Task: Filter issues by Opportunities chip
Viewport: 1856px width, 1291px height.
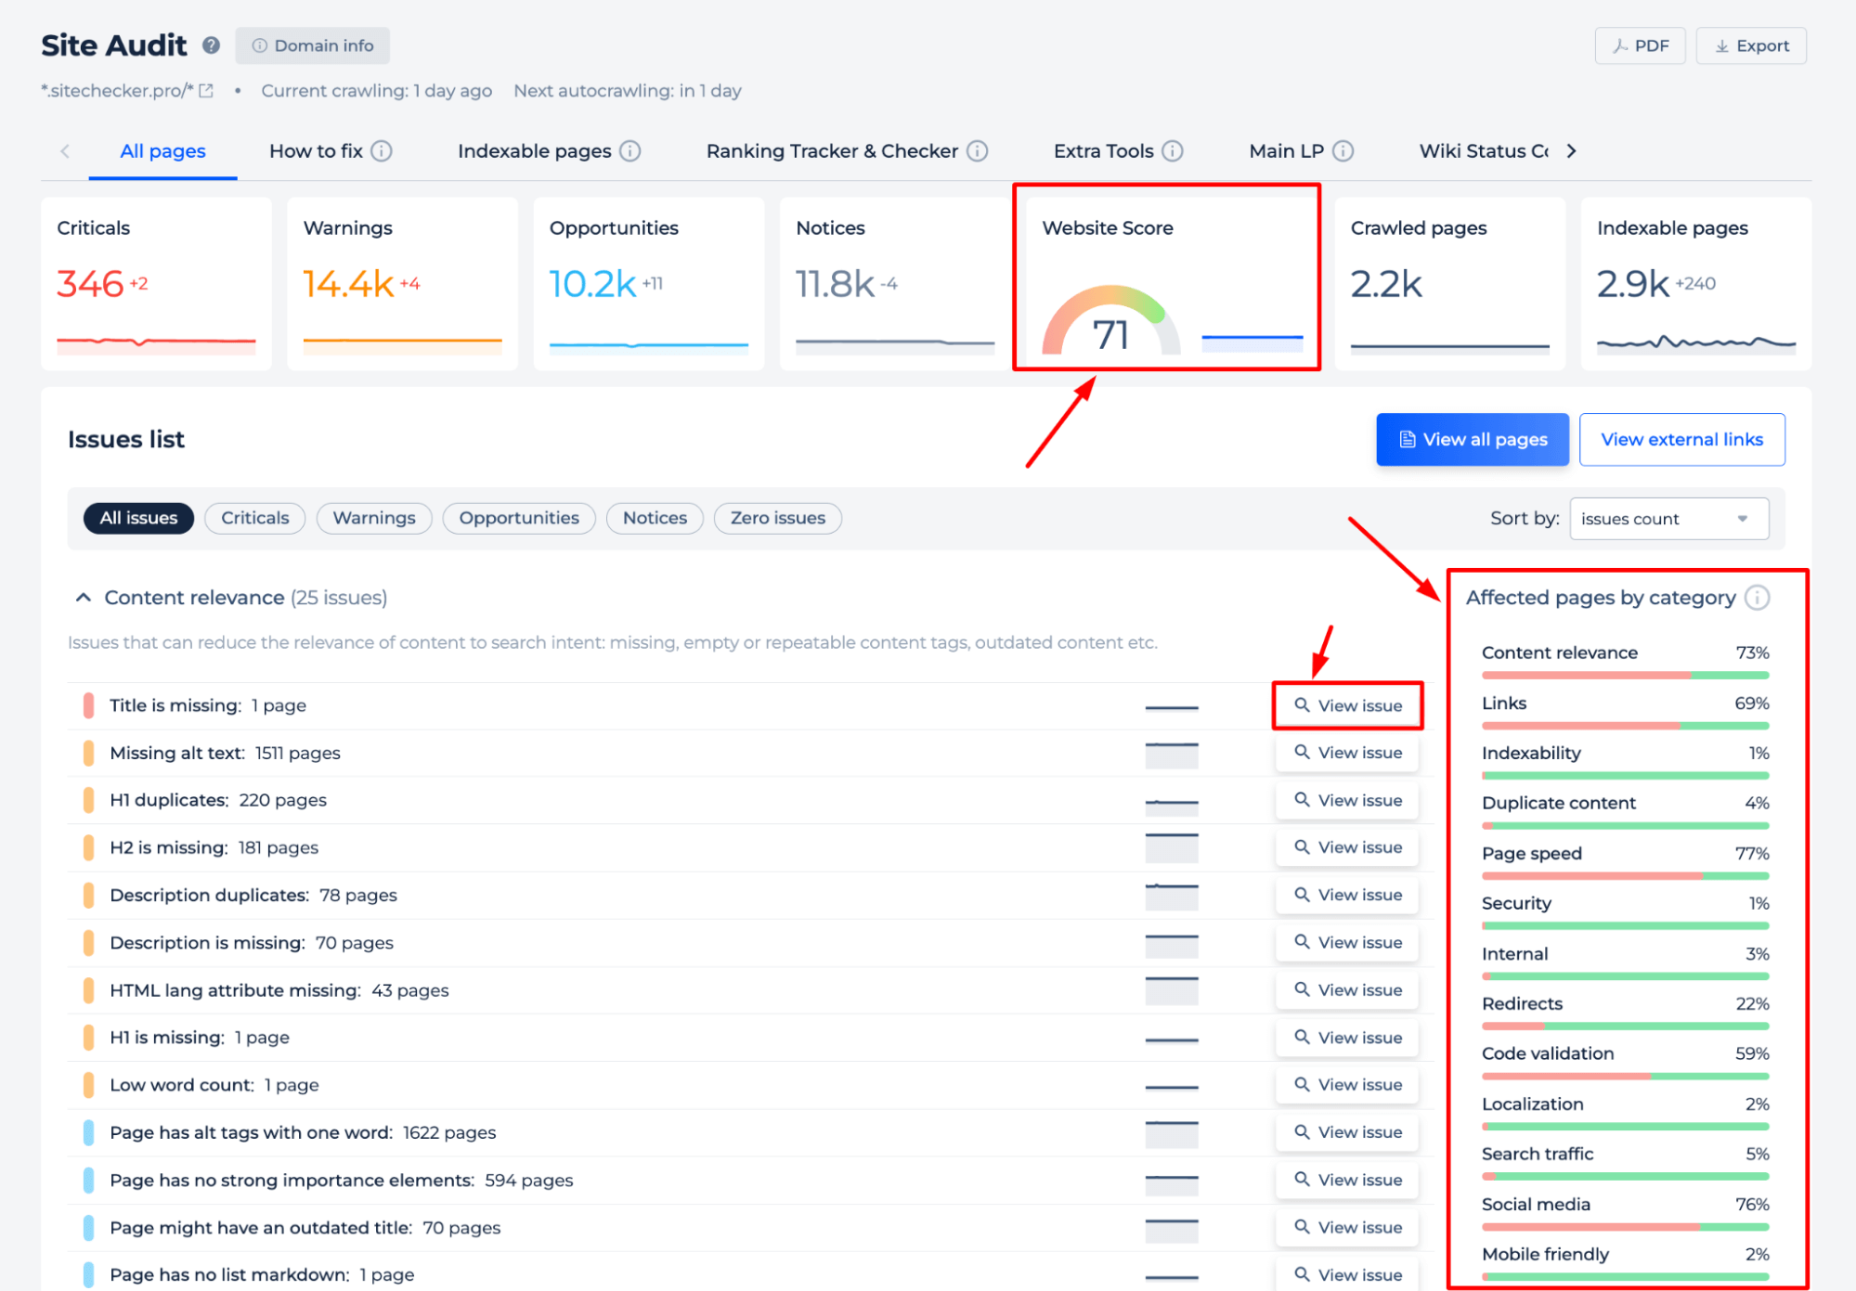Action: point(519,518)
